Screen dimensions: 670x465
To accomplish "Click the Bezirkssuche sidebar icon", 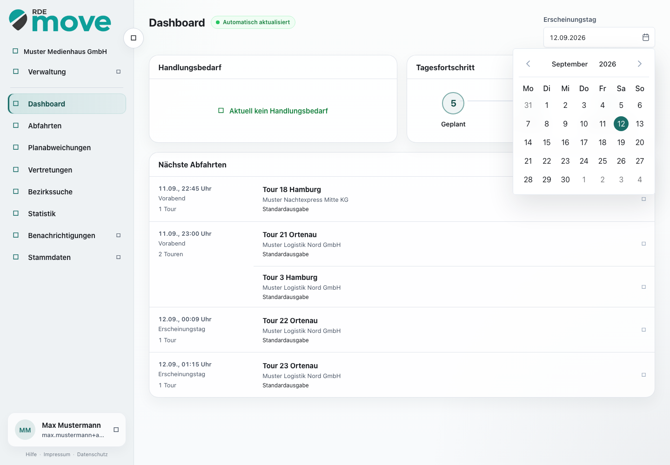I will [16, 192].
